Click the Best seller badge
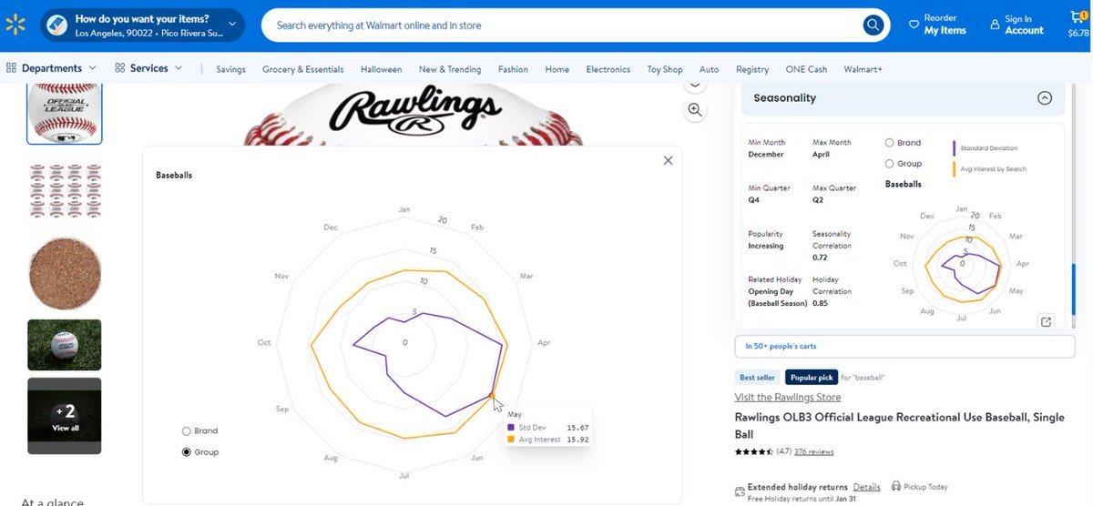 click(x=757, y=378)
